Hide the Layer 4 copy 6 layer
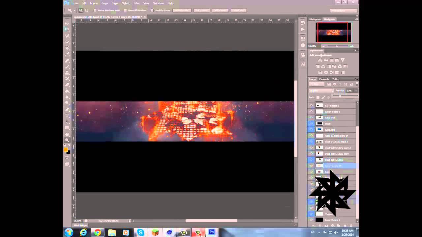This screenshot has width=422, height=237. tap(311, 112)
